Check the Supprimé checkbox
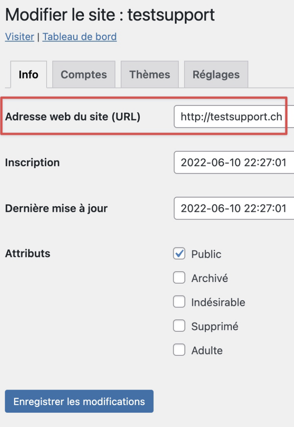This screenshot has height=427, width=294. [x=179, y=326]
